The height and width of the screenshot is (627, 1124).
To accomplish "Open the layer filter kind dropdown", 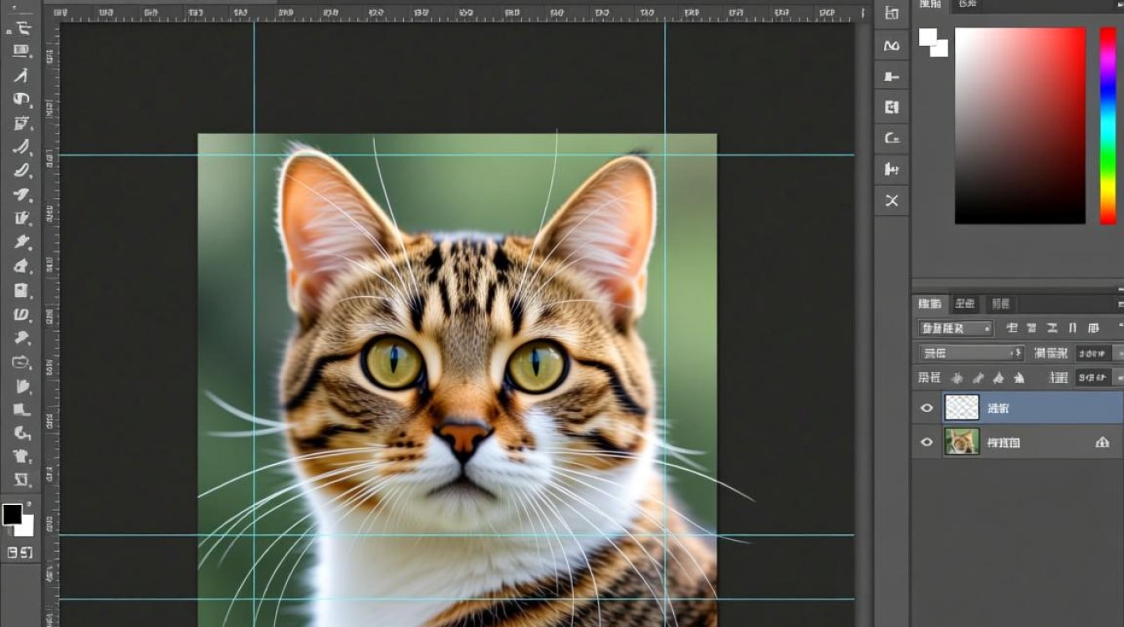I will click(x=955, y=329).
